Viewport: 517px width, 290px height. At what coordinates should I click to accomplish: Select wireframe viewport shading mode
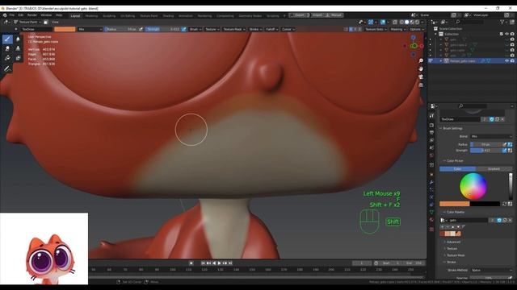coord(401,22)
